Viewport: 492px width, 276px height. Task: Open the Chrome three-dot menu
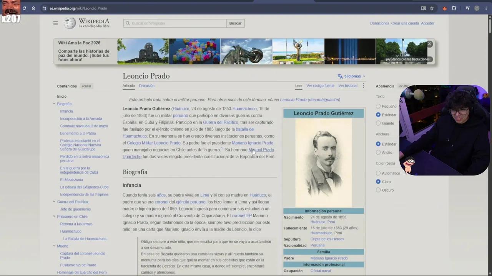point(486,8)
